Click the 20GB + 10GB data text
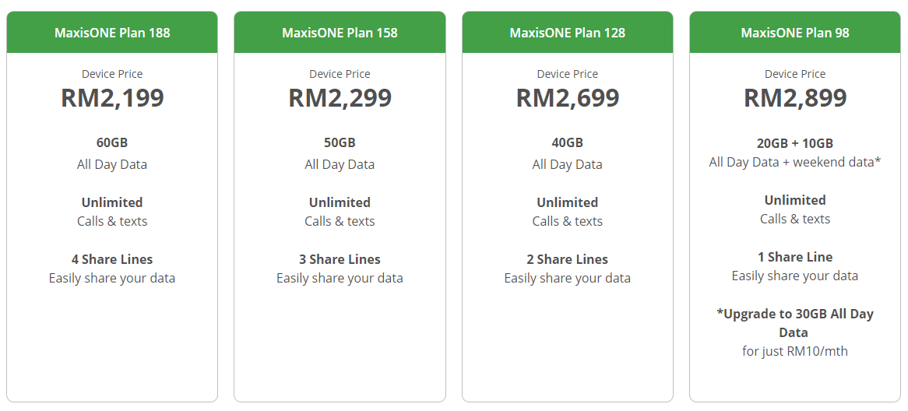The height and width of the screenshot is (411, 908). [x=795, y=143]
